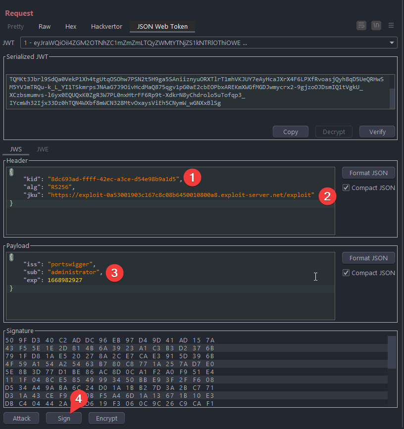The width and height of the screenshot is (404, 429).
Task: Click Format JSON for the Header
Action: (x=368, y=173)
